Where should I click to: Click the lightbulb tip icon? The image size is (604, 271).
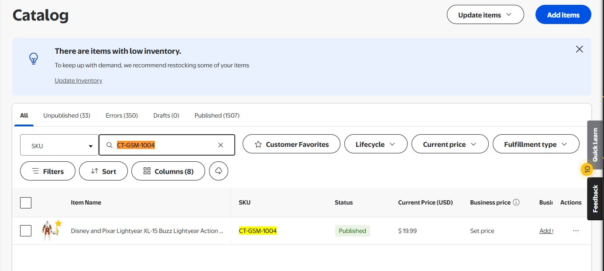click(x=34, y=59)
